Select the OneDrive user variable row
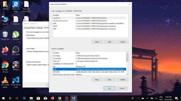 pos(89,18)
